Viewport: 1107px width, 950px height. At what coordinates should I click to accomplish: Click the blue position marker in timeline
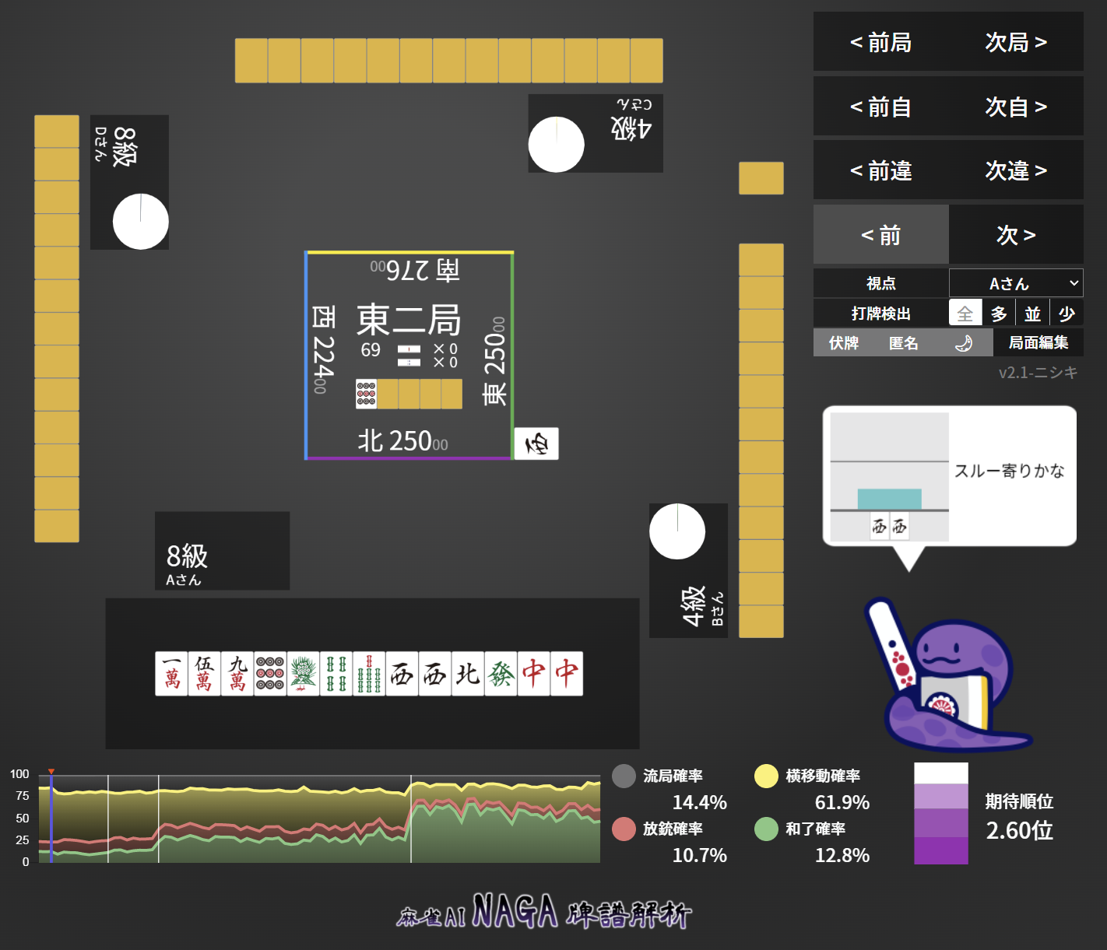tap(51, 819)
